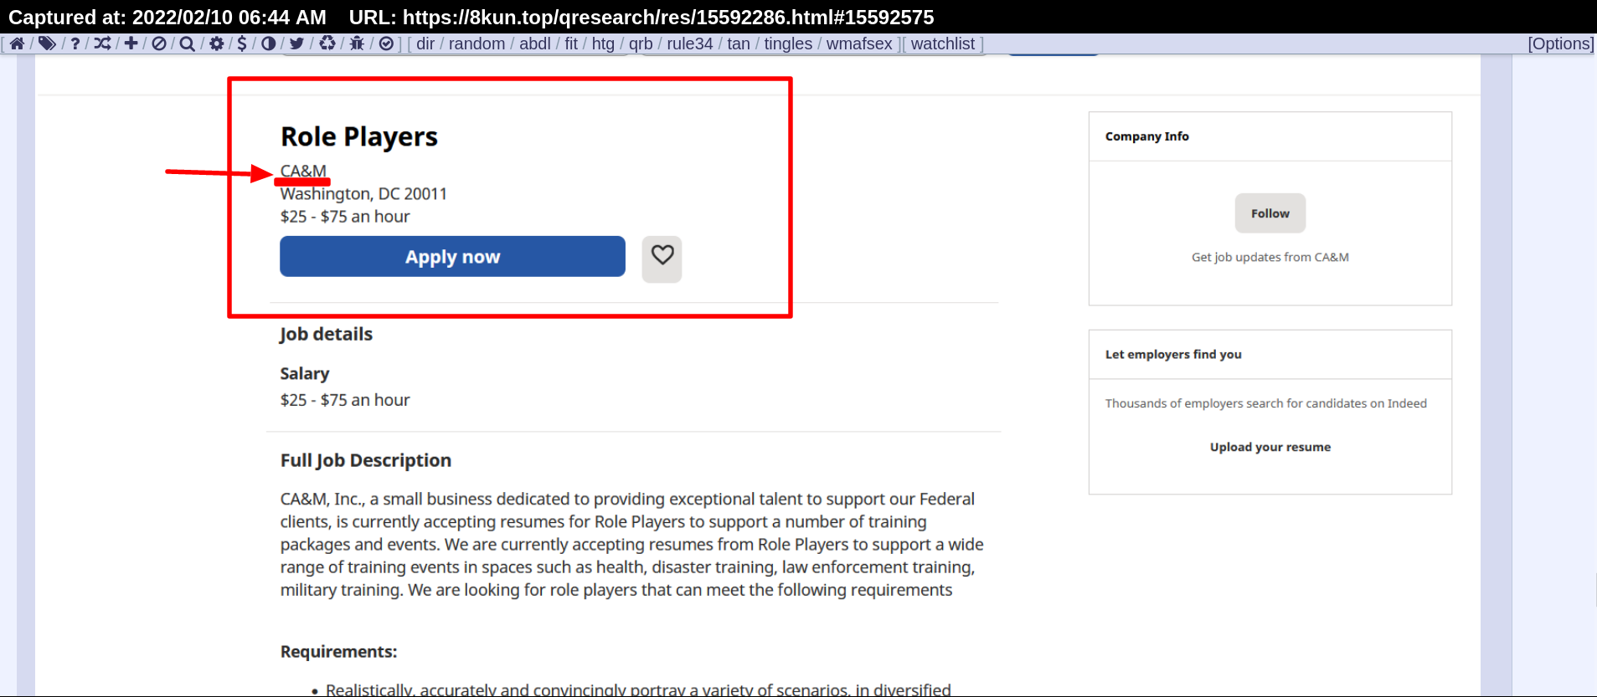Click the question mark help icon

point(75,44)
